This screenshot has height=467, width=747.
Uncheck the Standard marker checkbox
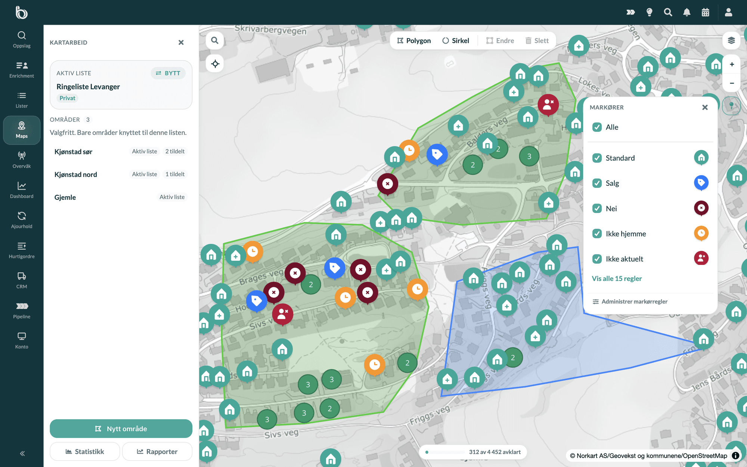597,158
